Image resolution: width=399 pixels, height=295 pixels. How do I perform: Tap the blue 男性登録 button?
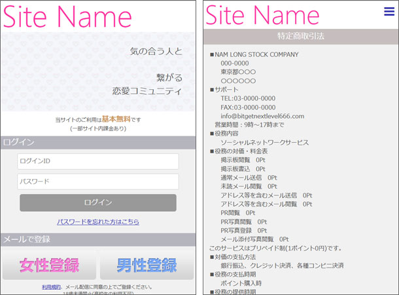[147, 265]
